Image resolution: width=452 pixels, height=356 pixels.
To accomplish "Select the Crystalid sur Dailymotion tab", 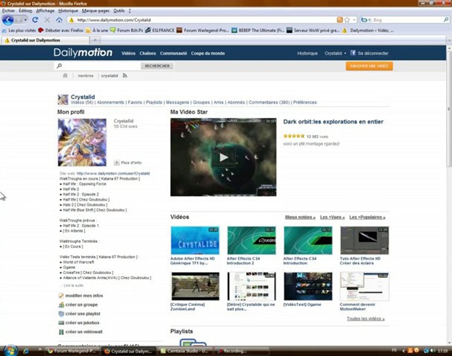I will click(x=45, y=40).
